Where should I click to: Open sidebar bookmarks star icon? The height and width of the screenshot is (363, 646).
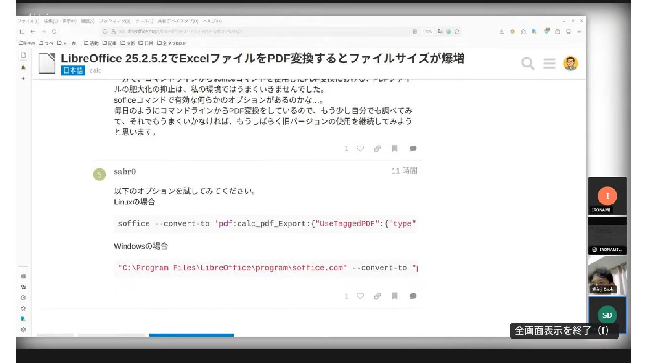click(23, 308)
